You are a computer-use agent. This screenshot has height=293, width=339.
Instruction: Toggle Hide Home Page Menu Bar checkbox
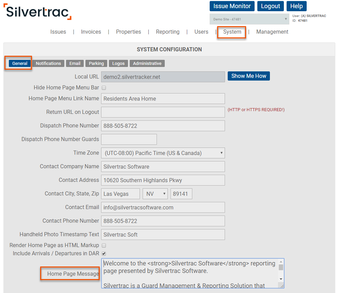[104, 88]
